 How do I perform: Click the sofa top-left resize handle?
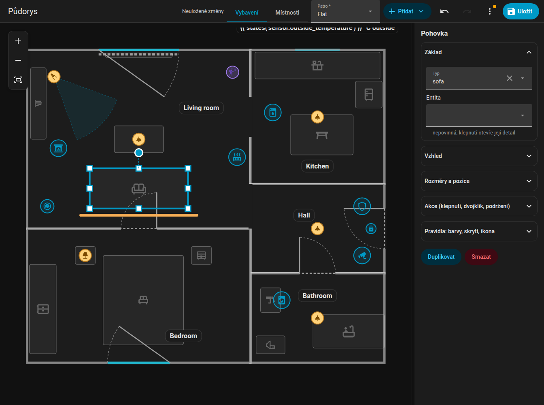pyautogui.click(x=90, y=168)
